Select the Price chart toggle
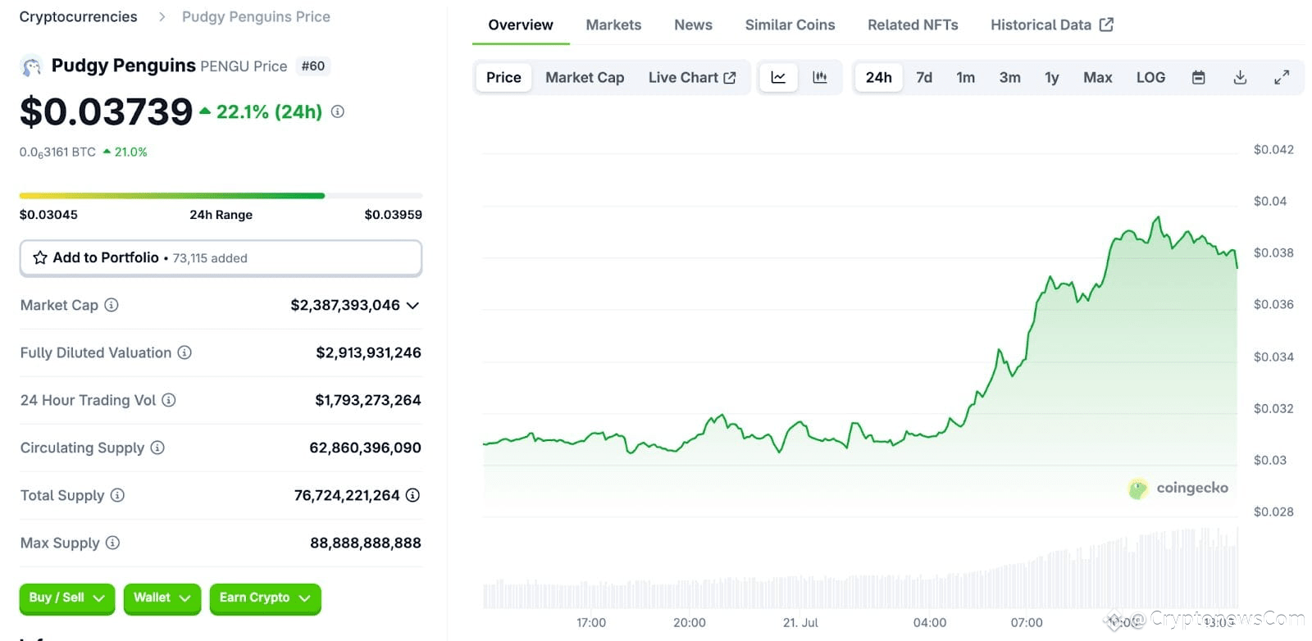This screenshot has height=641, width=1312. tap(503, 77)
